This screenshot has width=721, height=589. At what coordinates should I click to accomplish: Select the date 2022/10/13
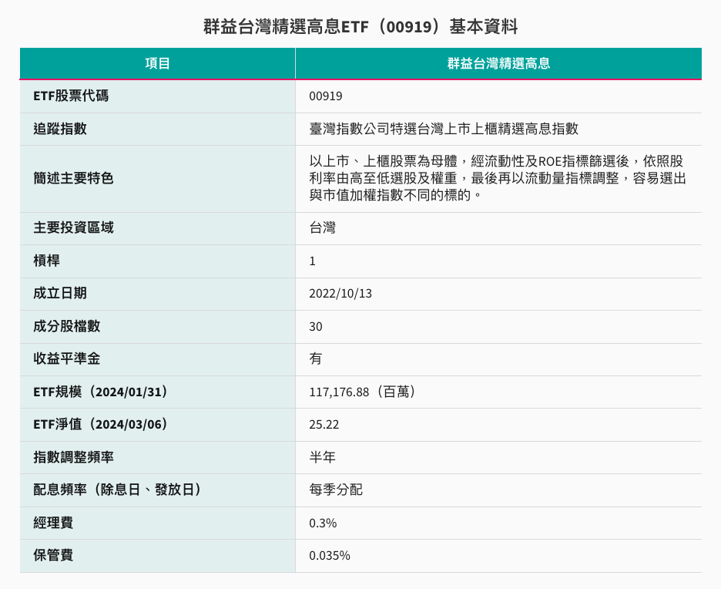340,294
